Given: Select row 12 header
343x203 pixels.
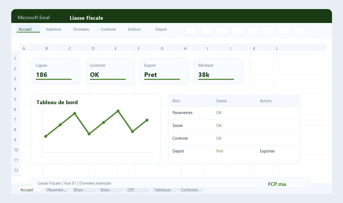Looking at the screenshot, I should click(x=15, y=170).
